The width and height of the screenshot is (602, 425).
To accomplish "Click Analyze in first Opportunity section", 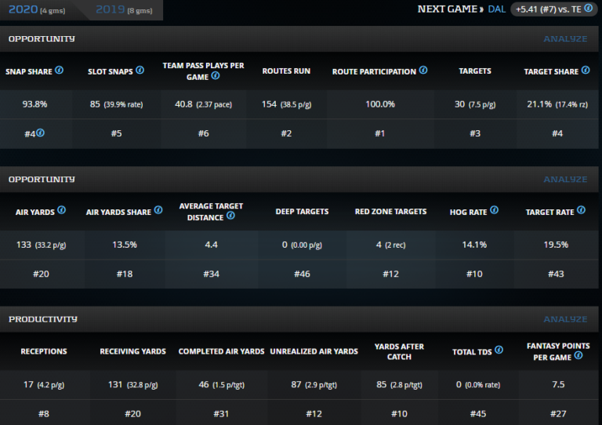I will click(x=565, y=38).
